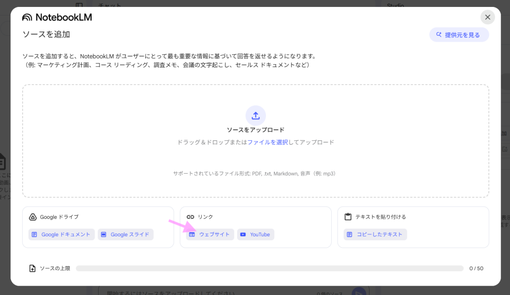
Task: Click the ソースをアップロード label
Action: click(255, 130)
